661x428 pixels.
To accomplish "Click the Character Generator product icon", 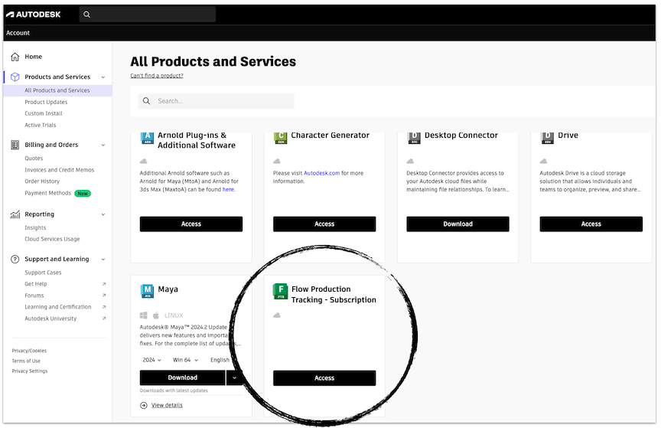I will point(280,138).
